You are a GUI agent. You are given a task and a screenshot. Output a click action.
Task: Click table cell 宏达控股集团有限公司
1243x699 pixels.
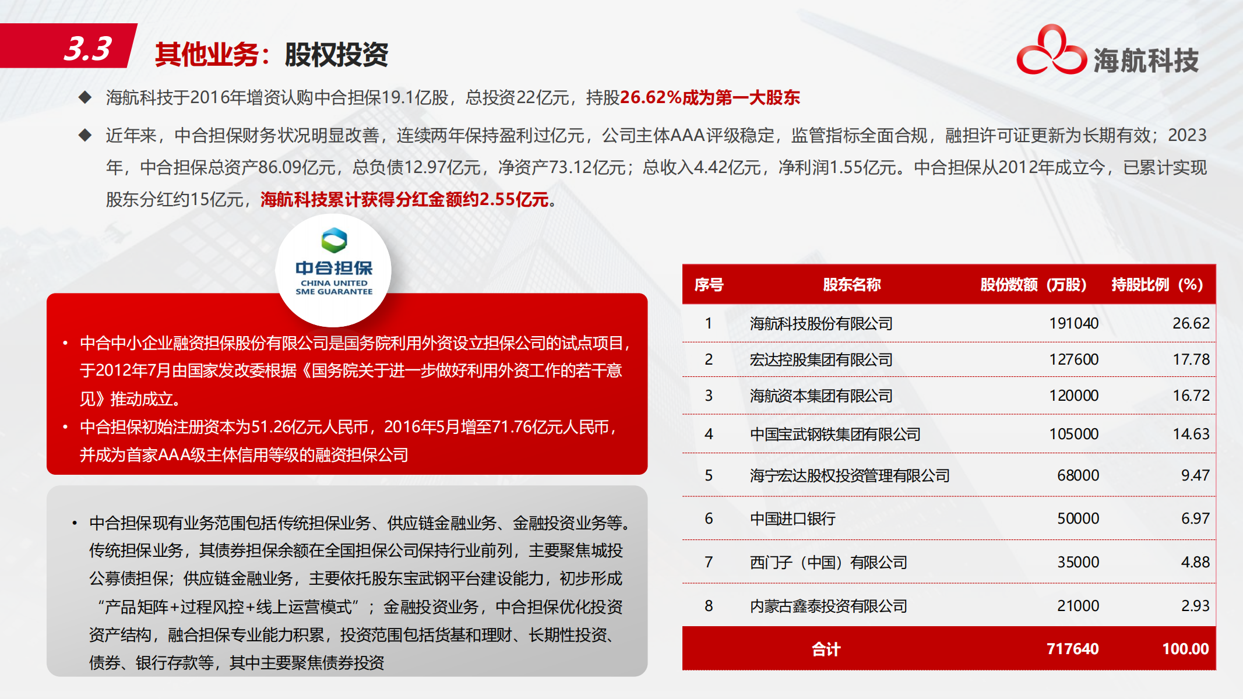pyautogui.click(x=821, y=359)
